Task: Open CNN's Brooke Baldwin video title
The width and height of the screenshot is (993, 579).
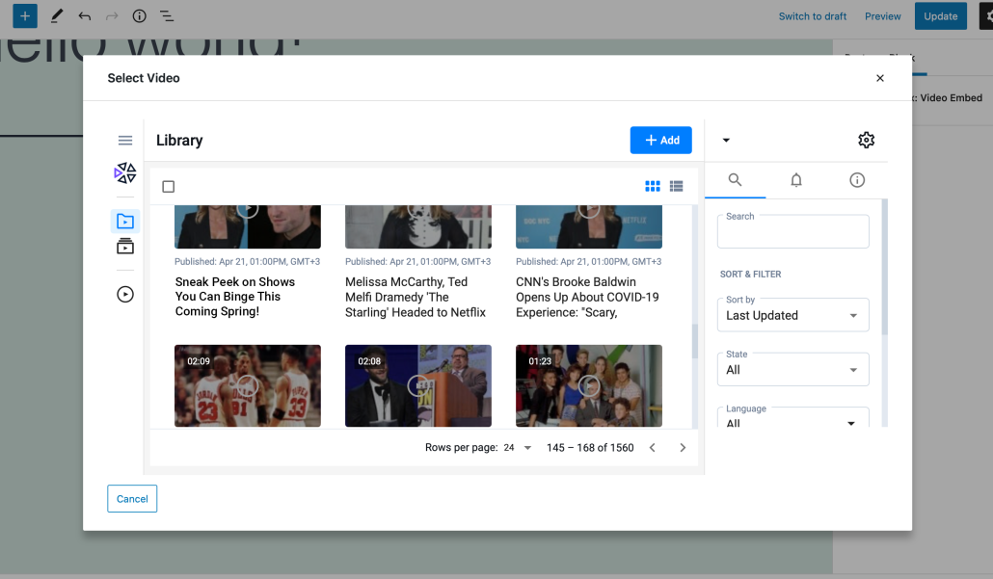Action: (587, 297)
